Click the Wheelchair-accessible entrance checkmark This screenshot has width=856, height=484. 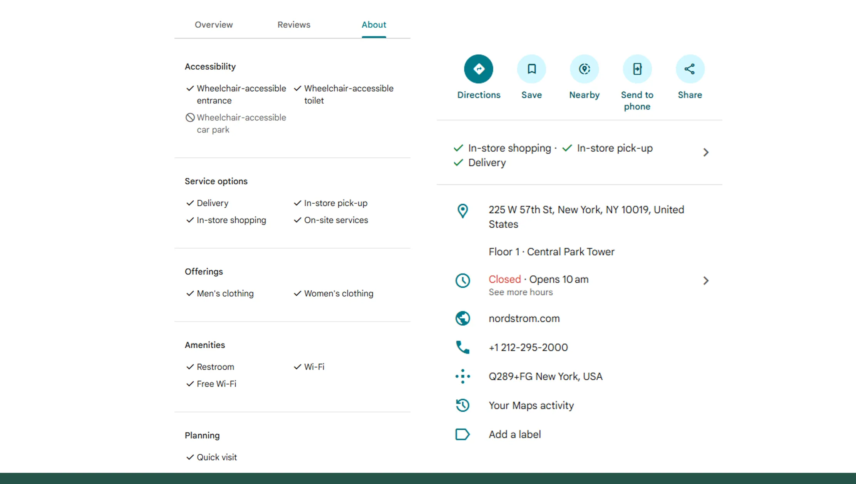point(190,88)
